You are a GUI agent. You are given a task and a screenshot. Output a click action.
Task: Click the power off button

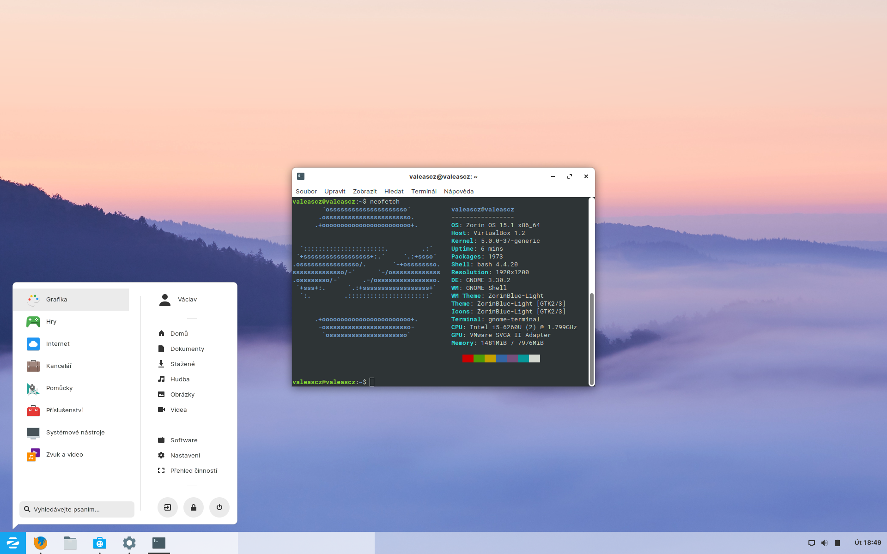point(219,507)
